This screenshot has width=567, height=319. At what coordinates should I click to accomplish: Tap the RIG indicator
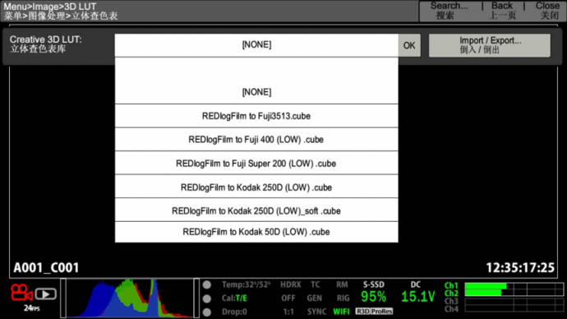tap(343, 298)
